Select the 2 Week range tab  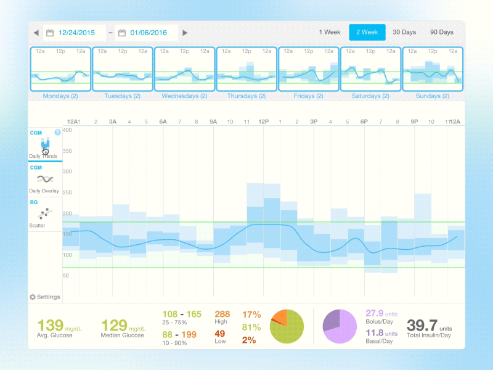pos(367,32)
